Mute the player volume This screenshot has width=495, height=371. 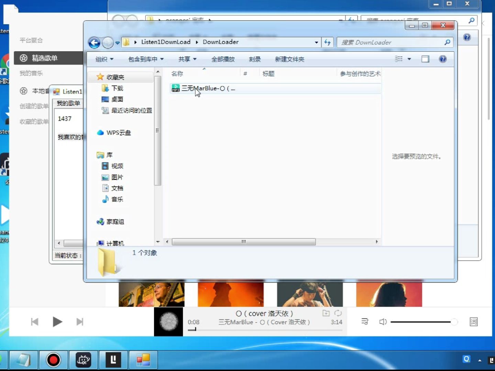click(x=383, y=322)
